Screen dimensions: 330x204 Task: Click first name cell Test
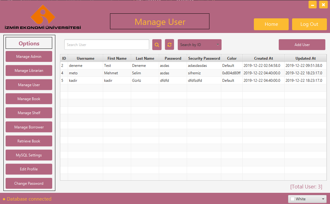coord(117,66)
